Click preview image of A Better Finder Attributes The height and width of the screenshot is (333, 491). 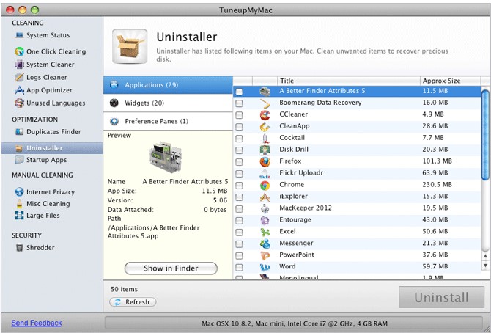click(166, 157)
